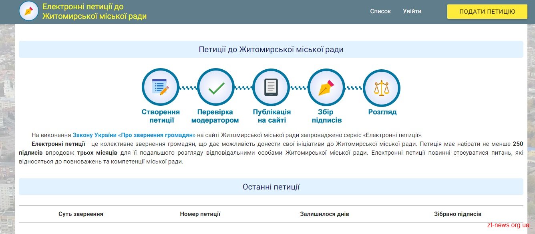Open the 'Закону України «Про звернення громадян»' link
This screenshot has height=234, width=535.
(x=134, y=135)
